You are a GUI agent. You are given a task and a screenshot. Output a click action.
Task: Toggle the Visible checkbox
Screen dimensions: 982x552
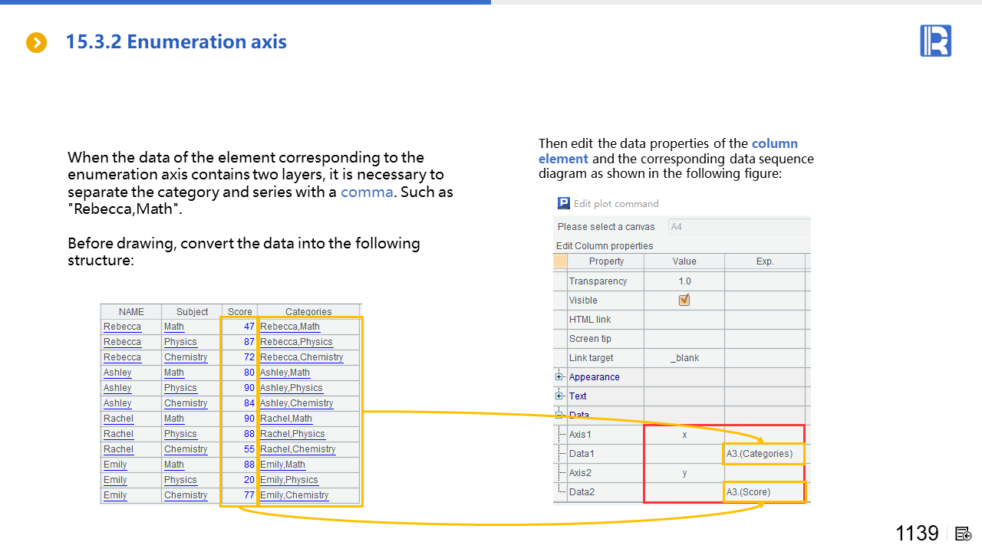pos(684,301)
